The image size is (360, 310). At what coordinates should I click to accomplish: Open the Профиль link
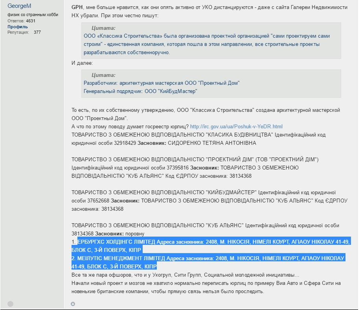click(x=18, y=27)
